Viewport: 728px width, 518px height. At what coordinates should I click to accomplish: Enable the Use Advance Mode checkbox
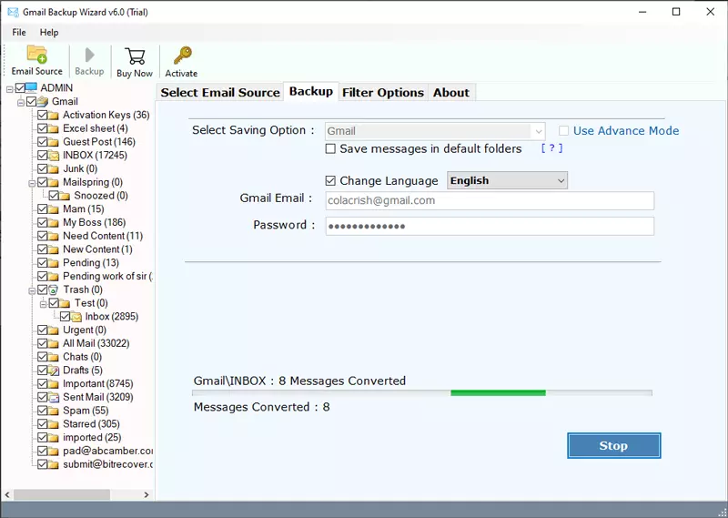[x=563, y=131]
